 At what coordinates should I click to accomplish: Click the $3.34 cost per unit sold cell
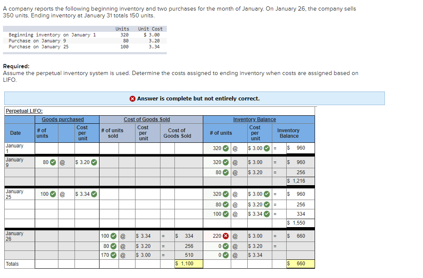pos(148,236)
